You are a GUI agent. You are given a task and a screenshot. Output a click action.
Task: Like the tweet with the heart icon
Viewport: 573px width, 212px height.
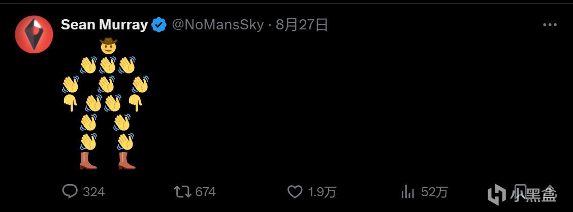[295, 192]
